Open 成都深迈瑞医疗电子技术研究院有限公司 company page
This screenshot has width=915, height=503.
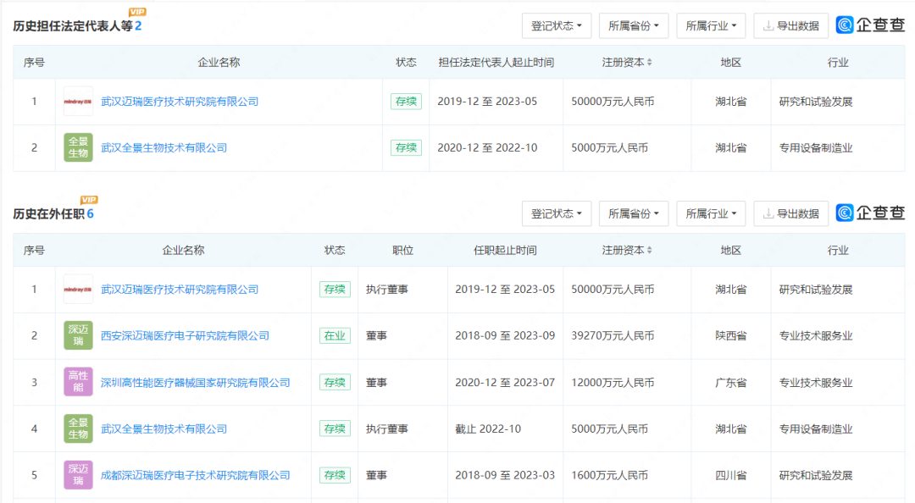[x=195, y=475]
